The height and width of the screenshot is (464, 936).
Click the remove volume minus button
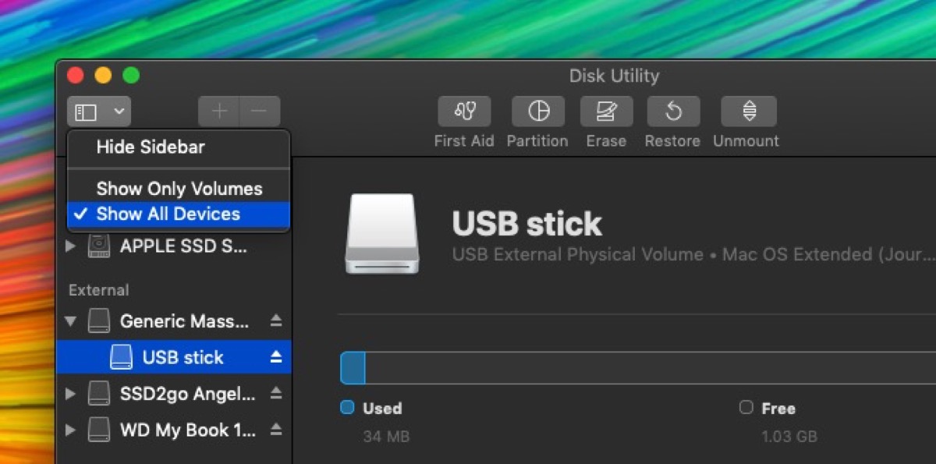coord(260,112)
